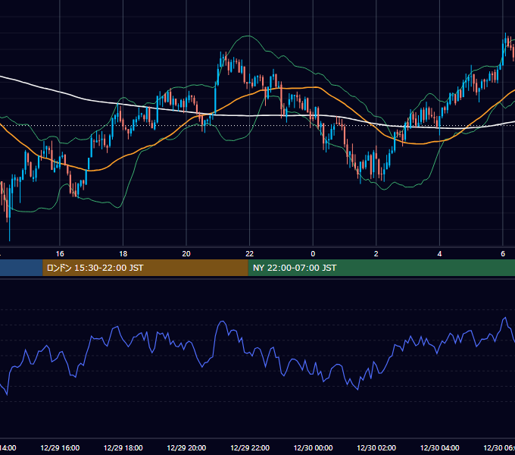
Task: Click the '12/29 16:00' date label on the lower axis
Action: [x=60, y=447]
